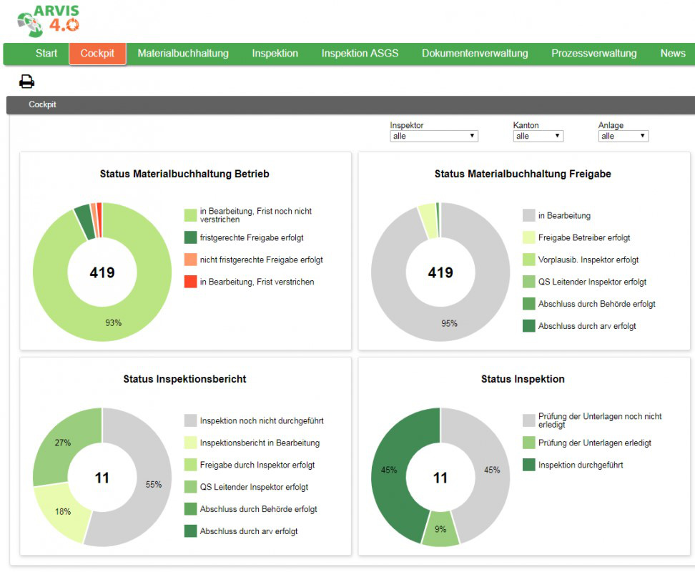Click the printer icon
This screenshot has width=695, height=572.
(26, 82)
